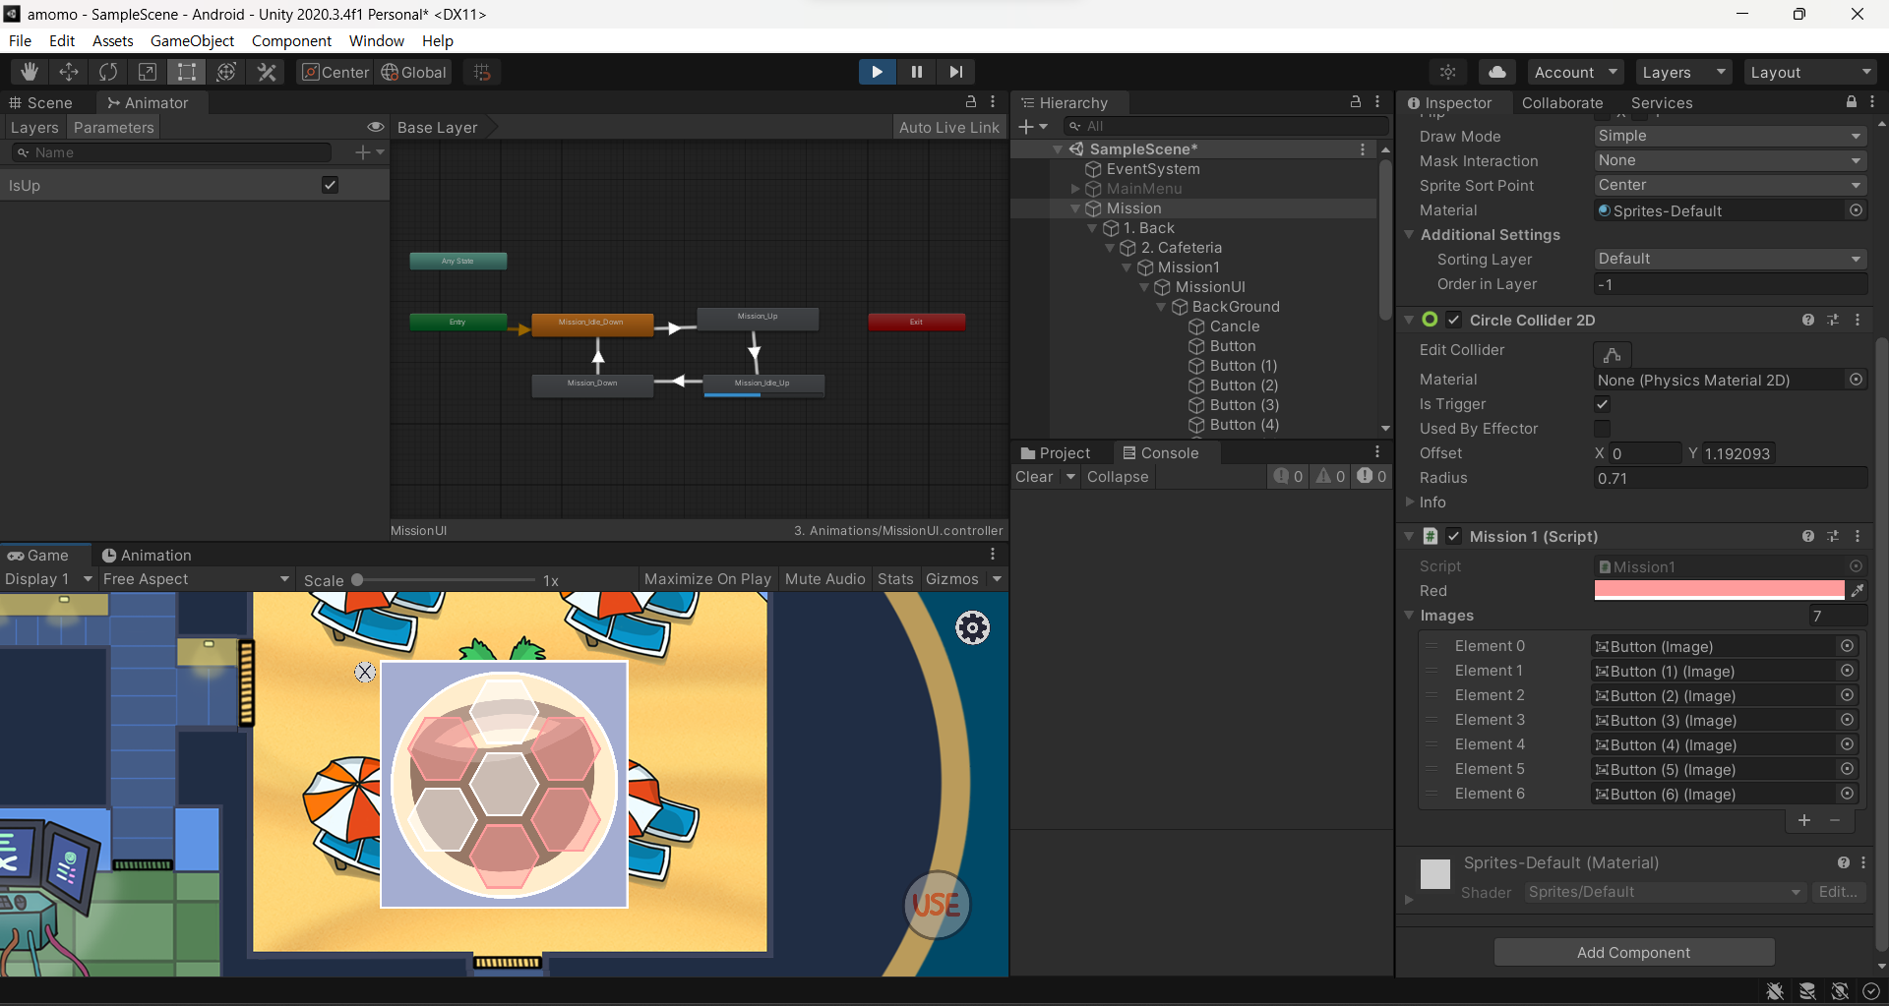Viewport: 1889px width, 1006px height.
Task: Open Account dropdown
Action: pyautogui.click(x=1575, y=72)
